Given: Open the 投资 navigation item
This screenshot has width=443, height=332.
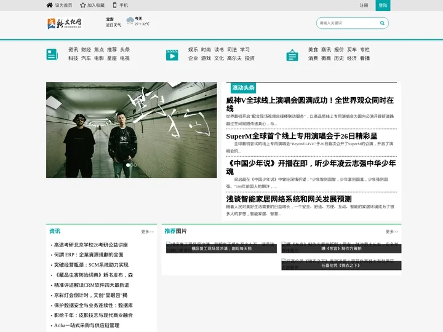Looking at the screenshot, I should click(250, 58).
